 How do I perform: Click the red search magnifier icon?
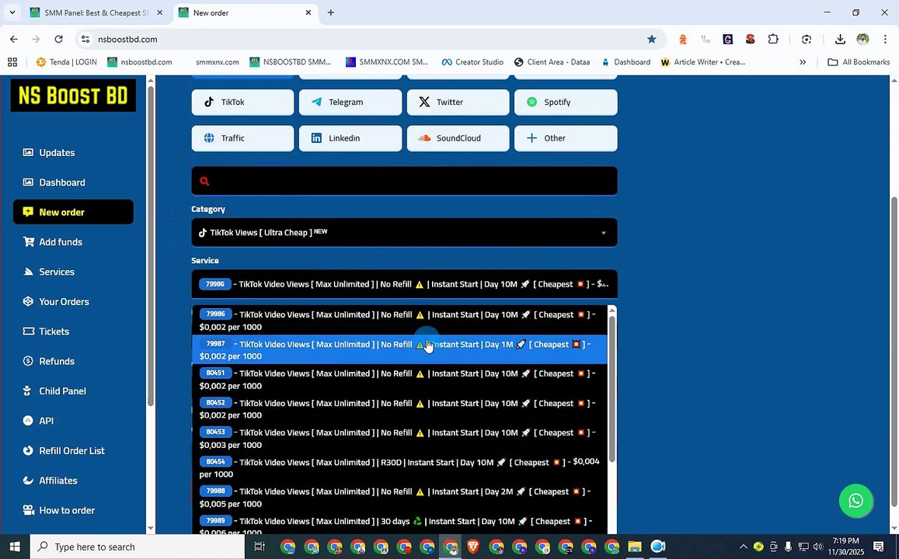[204, 181]
